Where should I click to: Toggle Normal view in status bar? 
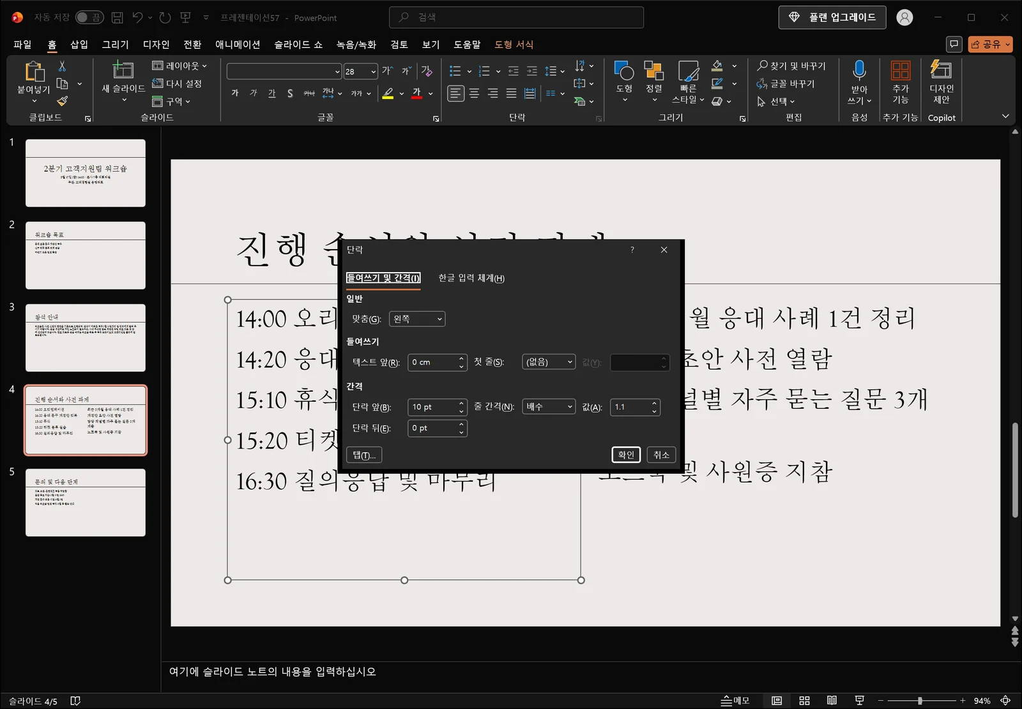pyautogui.click(x=777, y=701)
